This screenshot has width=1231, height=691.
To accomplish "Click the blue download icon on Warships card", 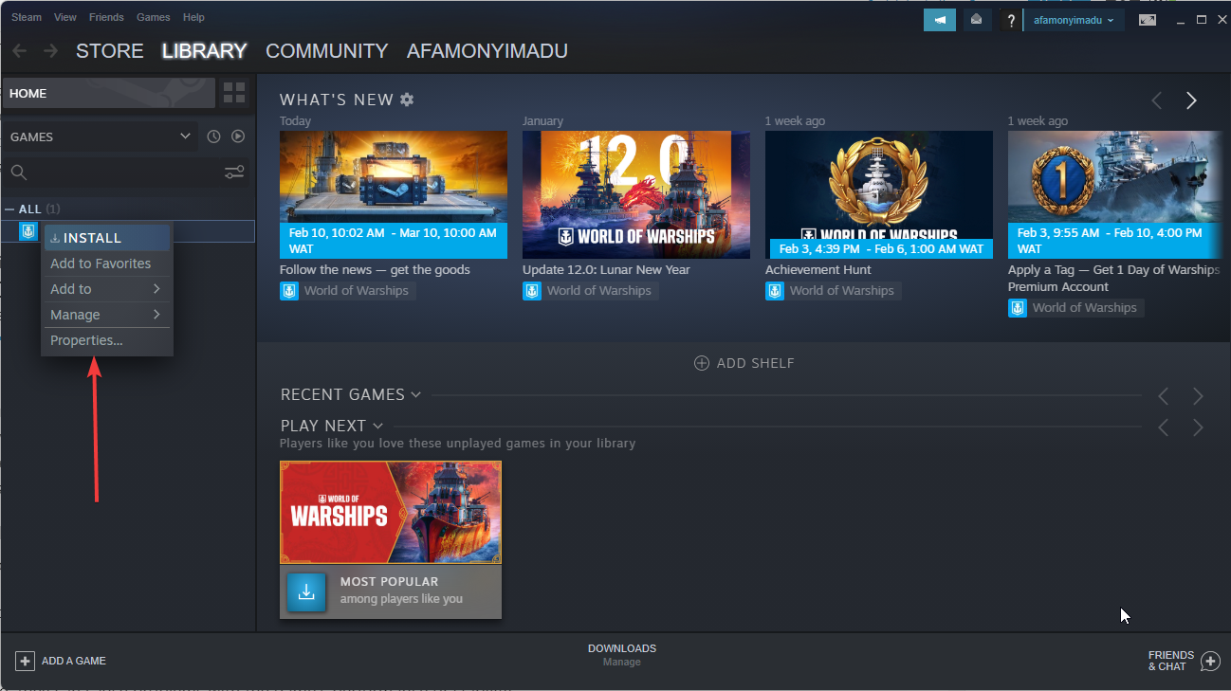I will [x=306, y=591].
